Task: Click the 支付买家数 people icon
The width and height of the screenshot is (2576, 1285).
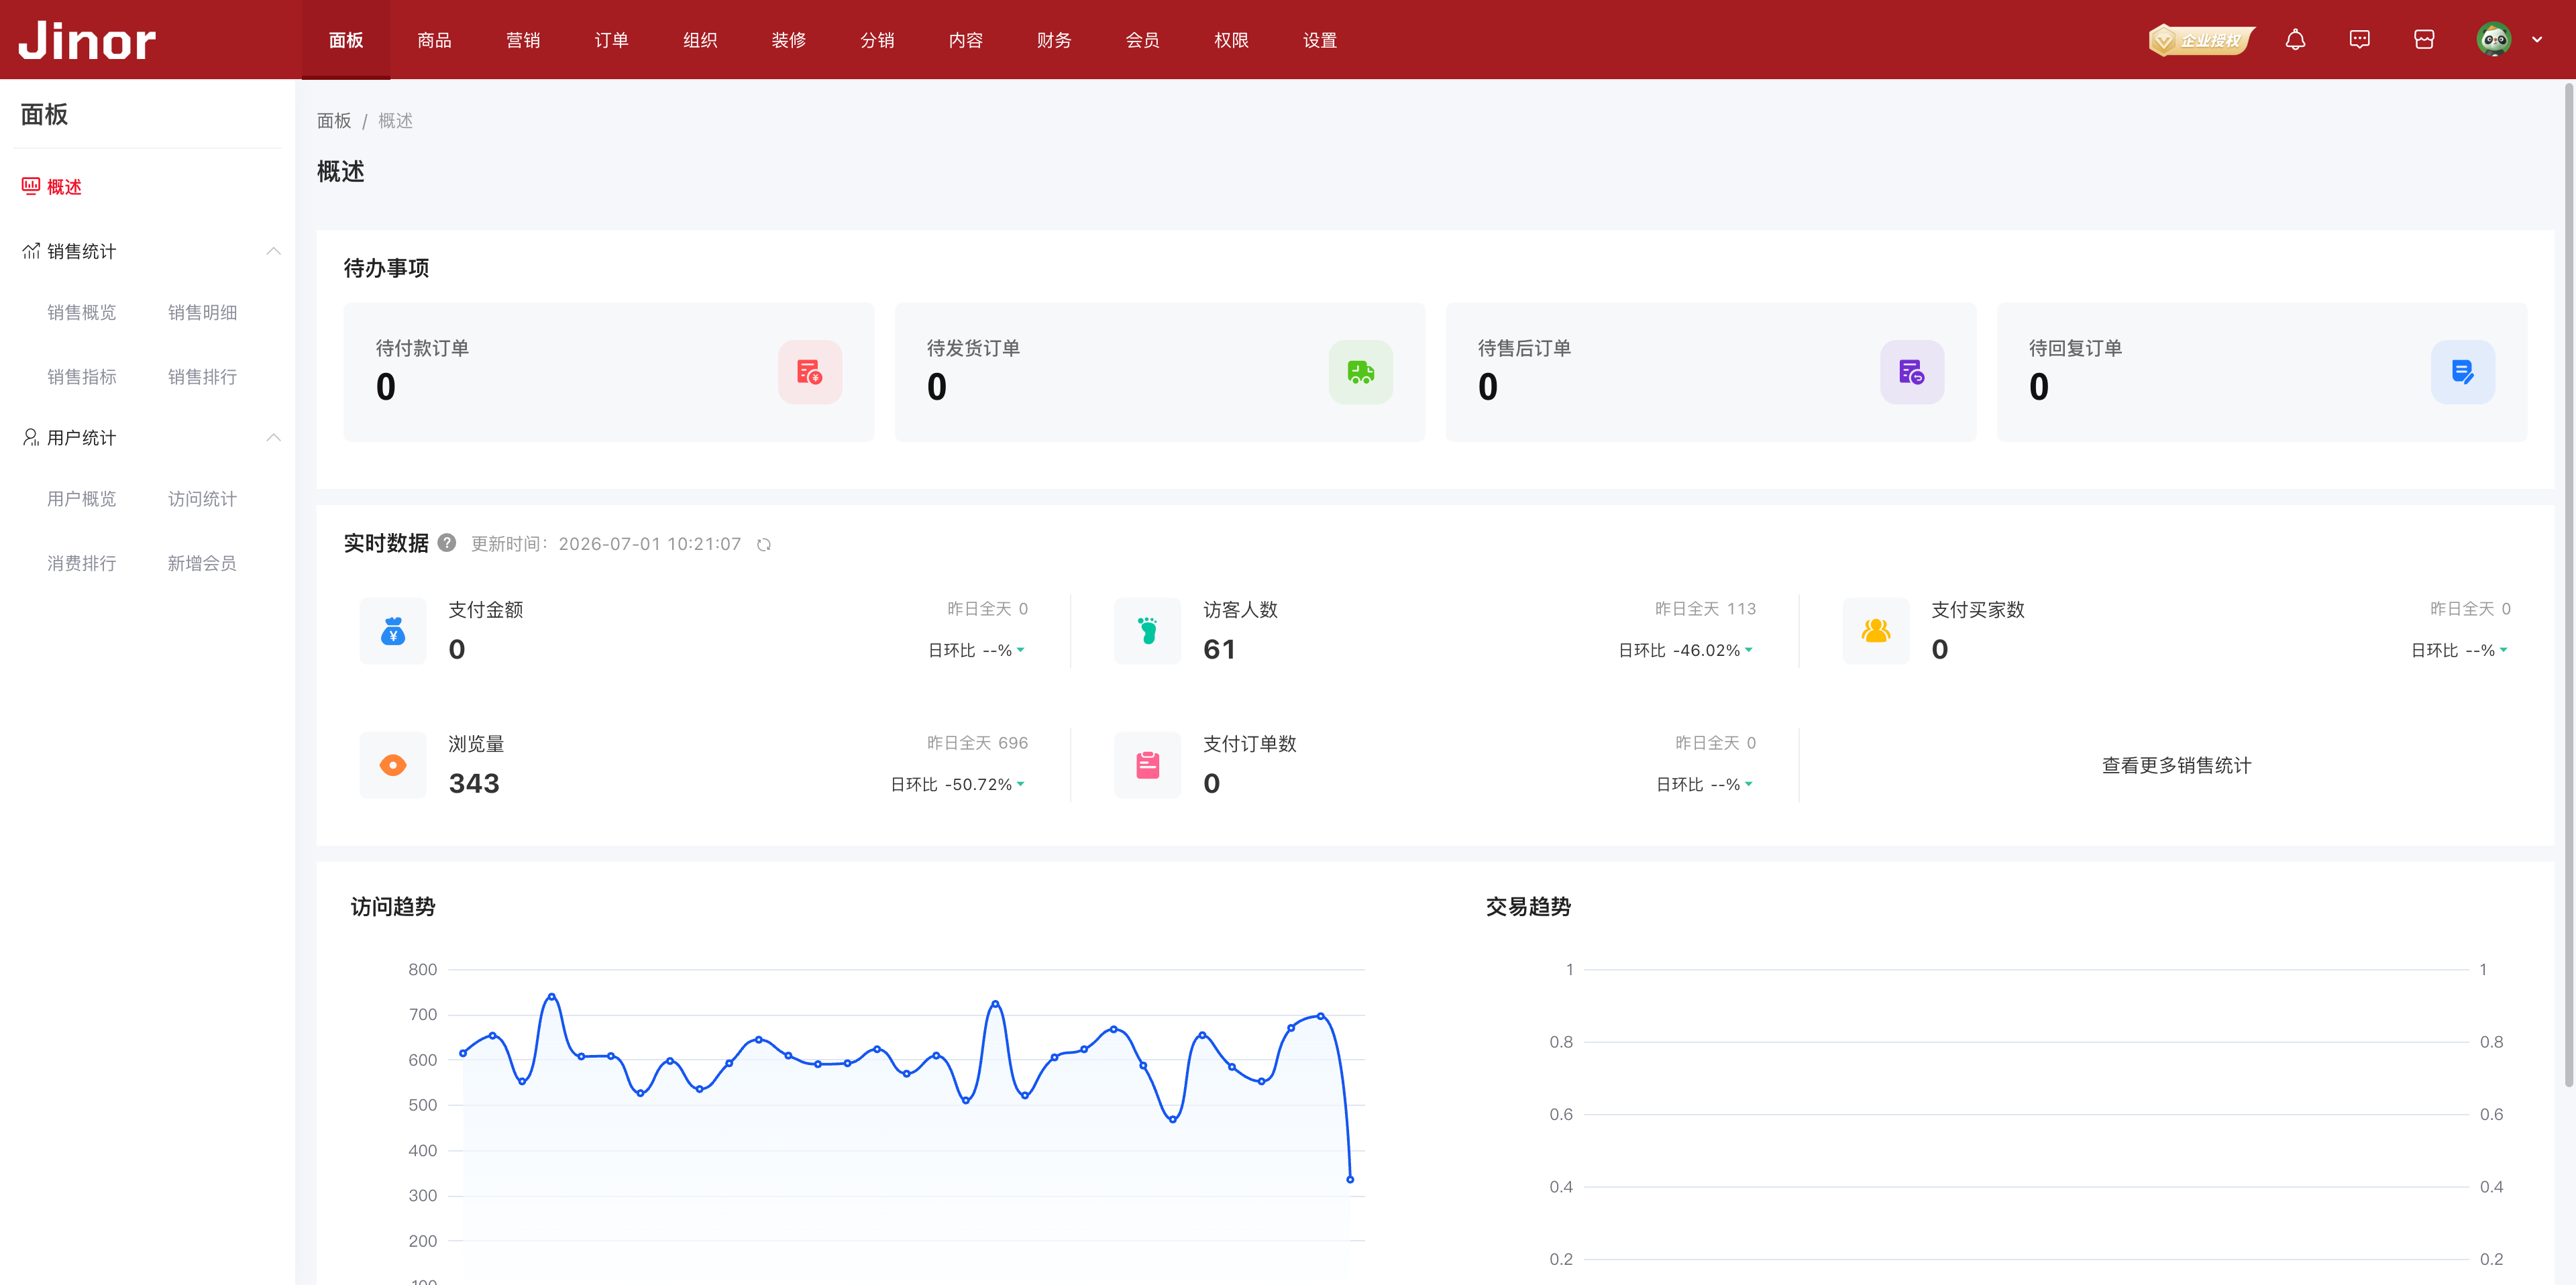Action: [x=1876, y=631]
